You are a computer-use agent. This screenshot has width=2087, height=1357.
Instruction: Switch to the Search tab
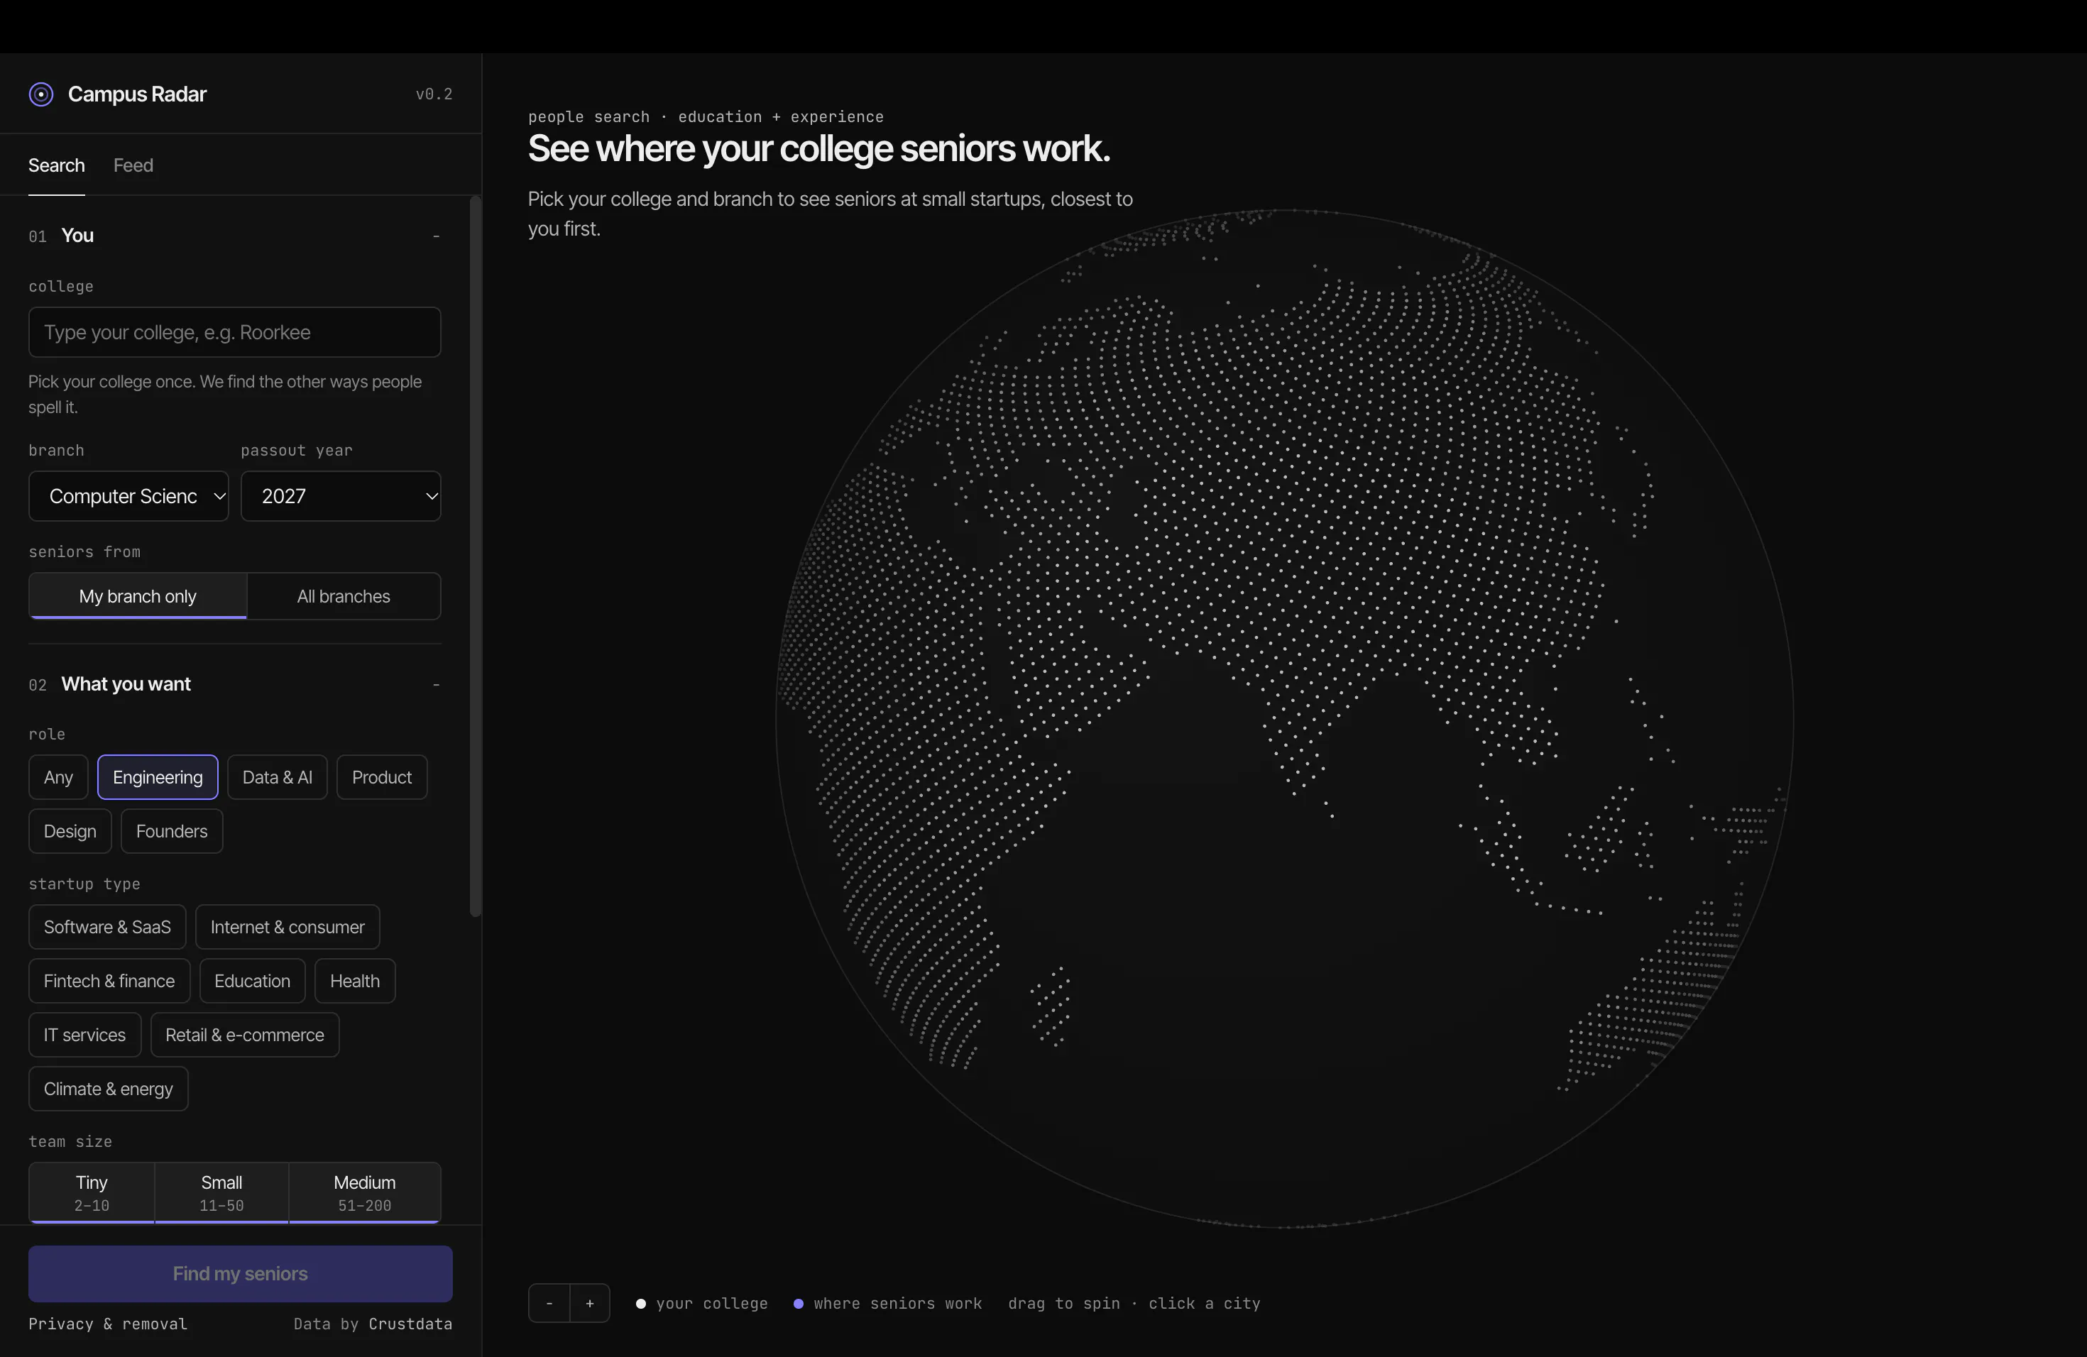(56, 165)
